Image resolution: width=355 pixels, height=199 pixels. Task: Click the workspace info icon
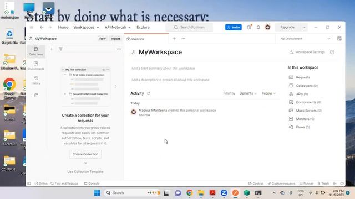[332, 52]
